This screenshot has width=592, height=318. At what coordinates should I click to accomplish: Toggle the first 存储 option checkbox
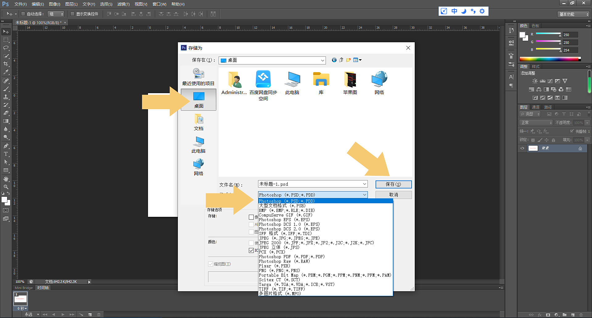pos(251,217)
